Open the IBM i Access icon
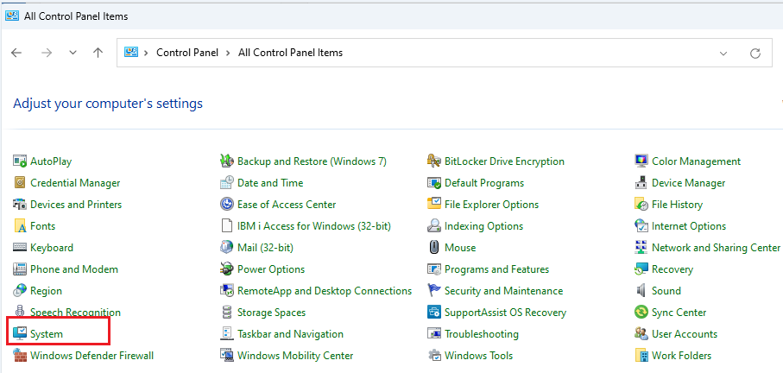Image resolution: width=783 pixels, height=373 pixels. tap(227, 225)
